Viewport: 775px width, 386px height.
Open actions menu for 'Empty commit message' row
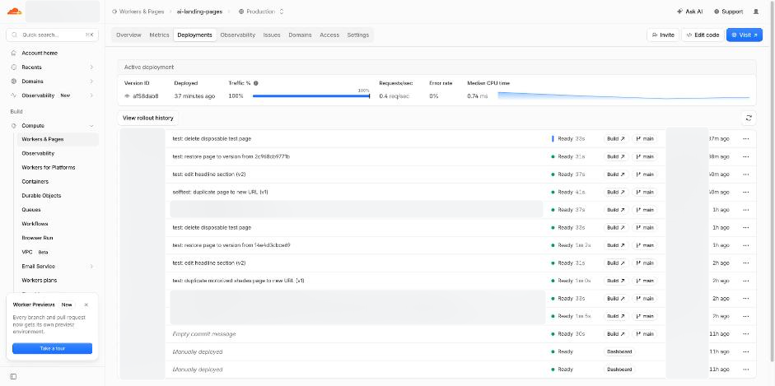(x=746, y=334)
